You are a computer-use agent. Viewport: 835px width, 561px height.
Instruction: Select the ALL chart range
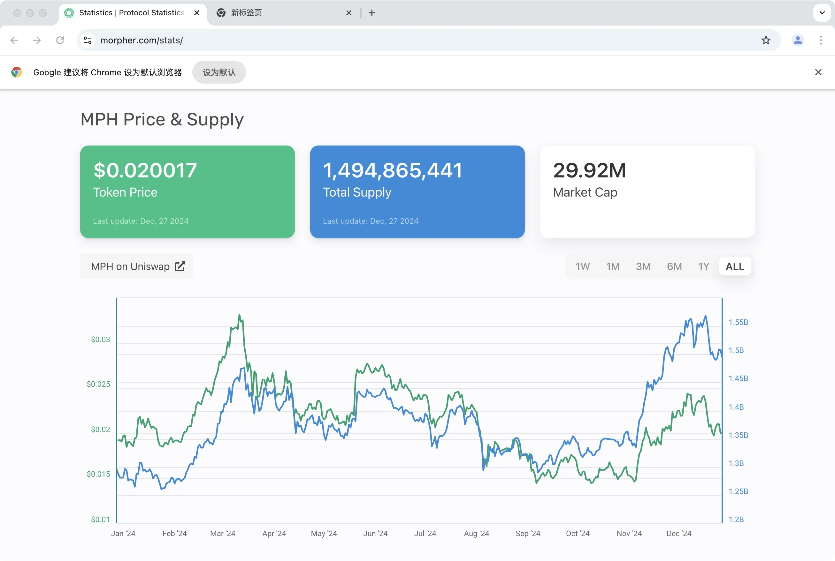tap(735, 266)
